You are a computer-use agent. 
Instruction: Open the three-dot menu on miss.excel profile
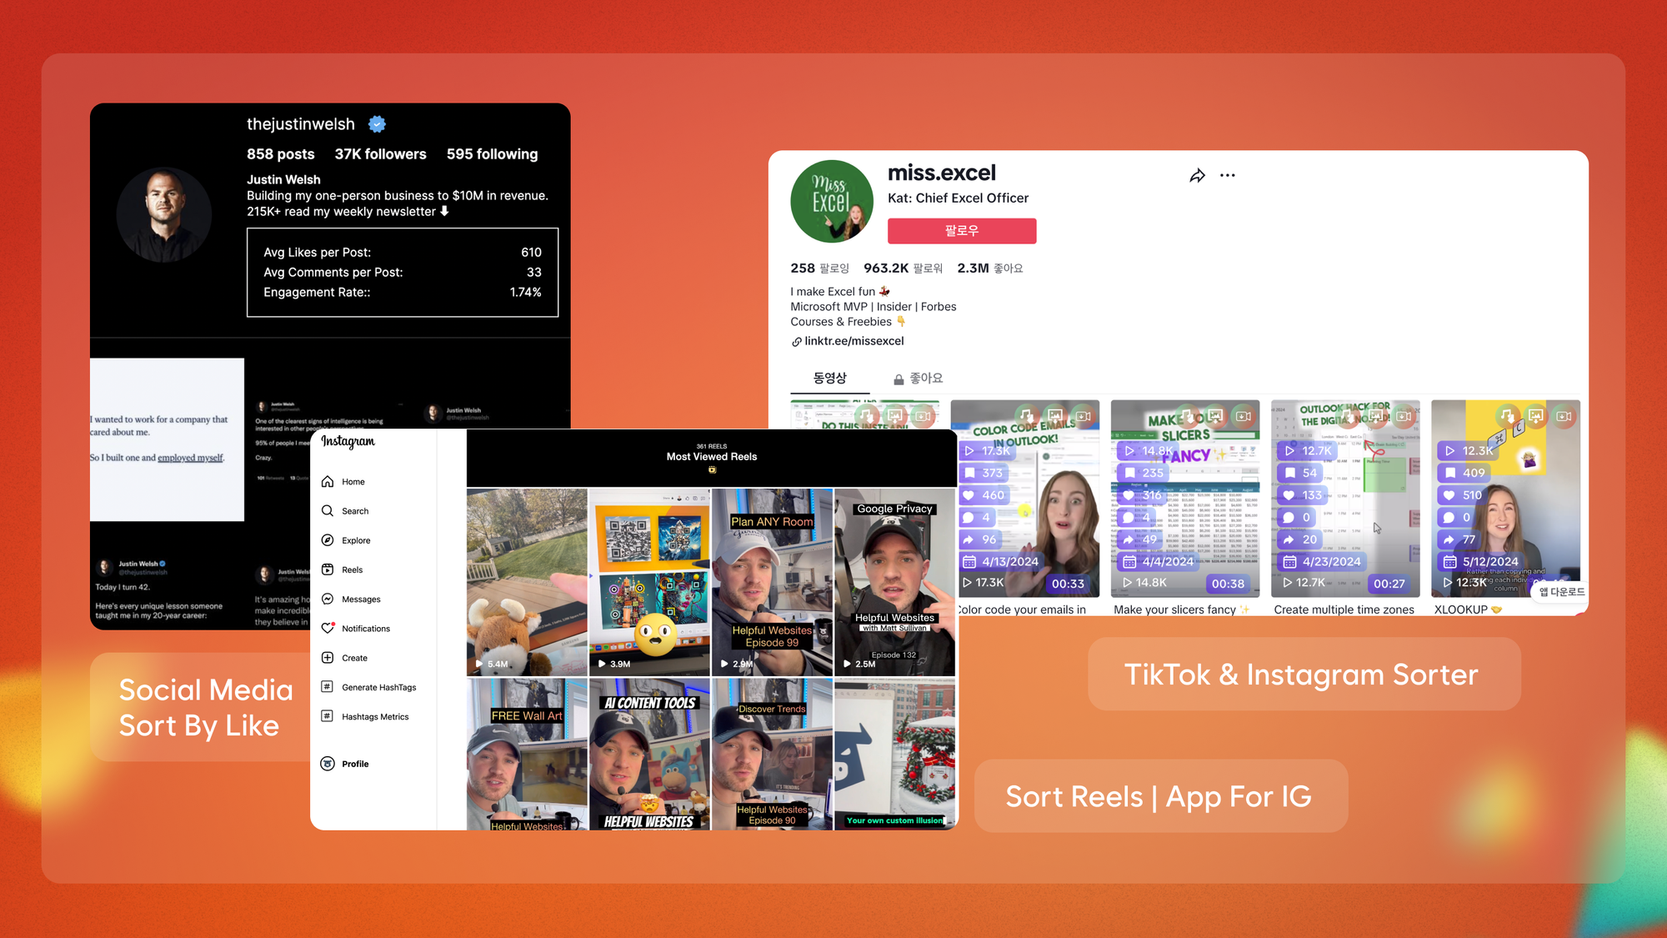[x=1228, y=175]
